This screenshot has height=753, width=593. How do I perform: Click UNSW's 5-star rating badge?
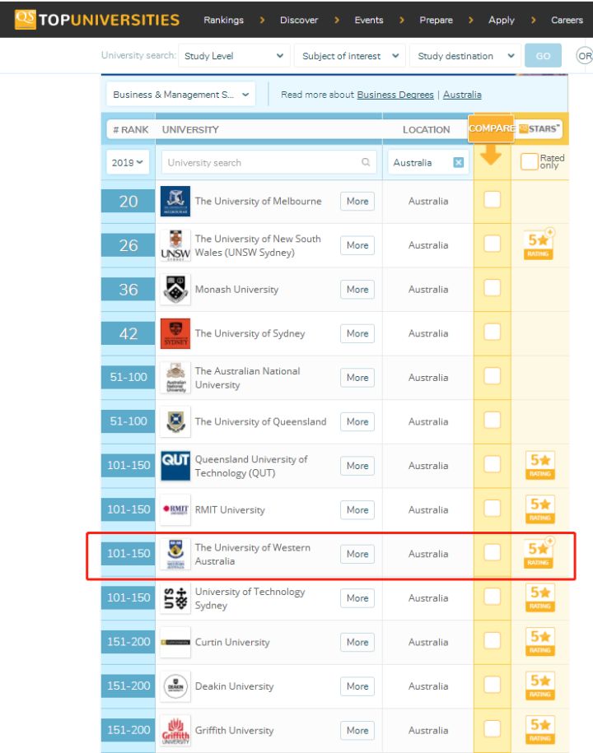(539, 244)
